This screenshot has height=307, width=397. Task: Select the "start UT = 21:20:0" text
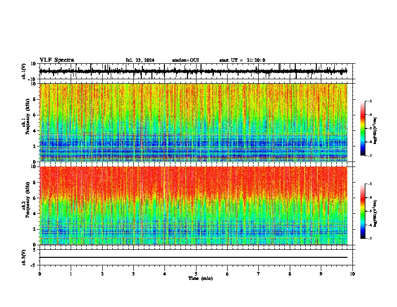[x=242, y=60]
